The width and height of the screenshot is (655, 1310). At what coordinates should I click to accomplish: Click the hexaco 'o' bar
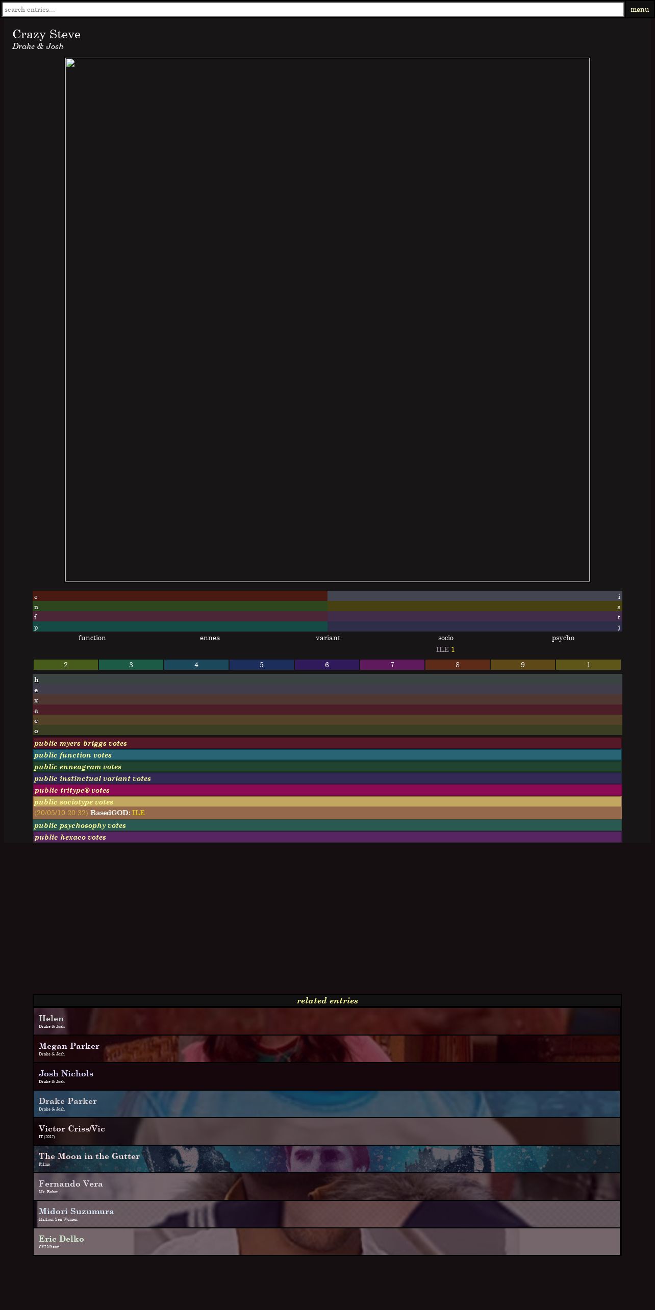[327, 730]
